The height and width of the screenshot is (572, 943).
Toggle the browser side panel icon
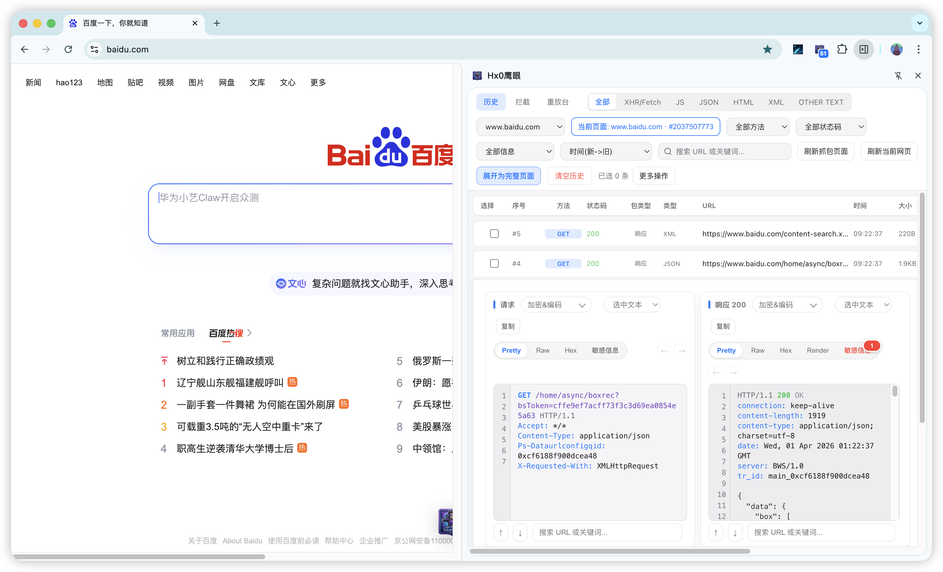[864, 49]
